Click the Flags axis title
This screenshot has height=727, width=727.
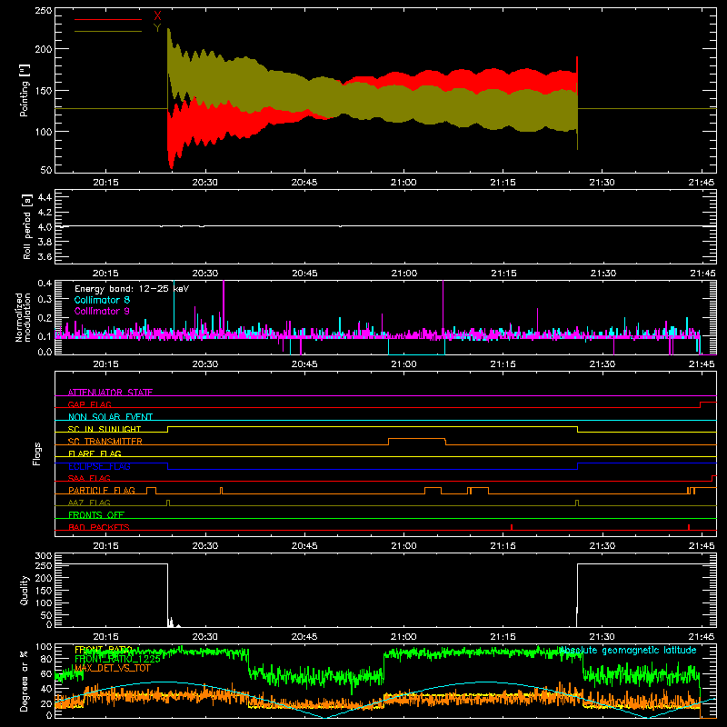[x=37, y=453]
